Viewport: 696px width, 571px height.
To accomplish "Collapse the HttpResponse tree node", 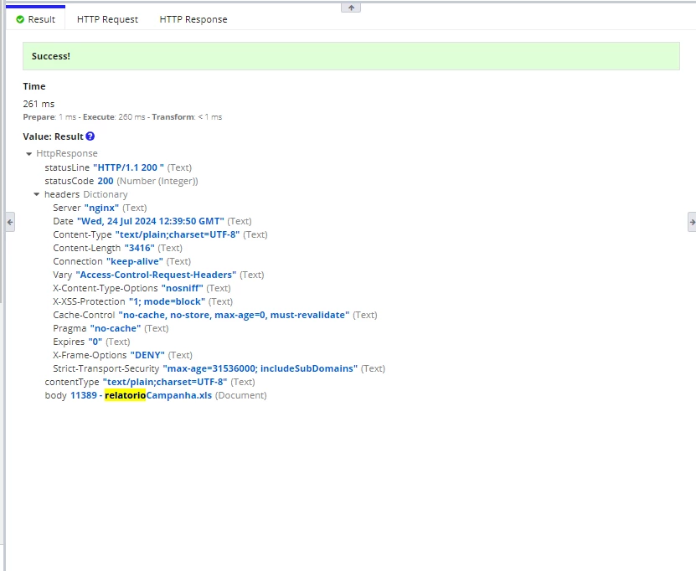I will [28, 154].
